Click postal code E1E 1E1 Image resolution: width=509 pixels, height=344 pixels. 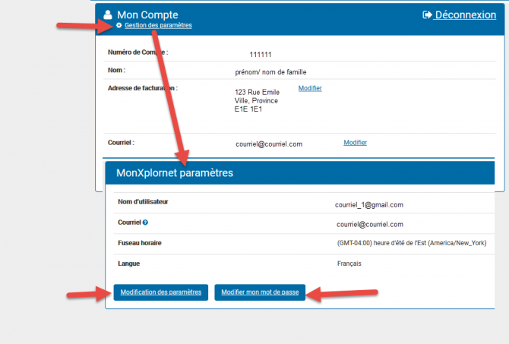click(x=248, y=109)
